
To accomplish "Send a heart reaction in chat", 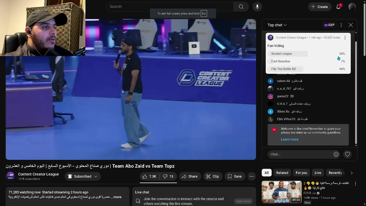I will tap(347, 154).
